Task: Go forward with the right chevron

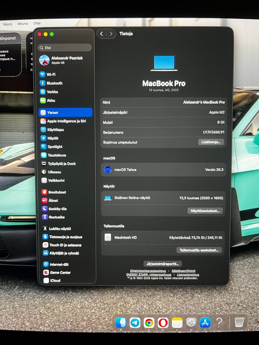Action: point(111,34)
